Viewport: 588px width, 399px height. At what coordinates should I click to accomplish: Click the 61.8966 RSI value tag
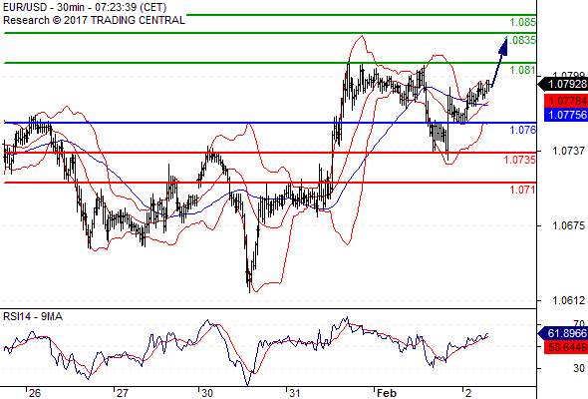pyautogui.click(x=563, y=333)
